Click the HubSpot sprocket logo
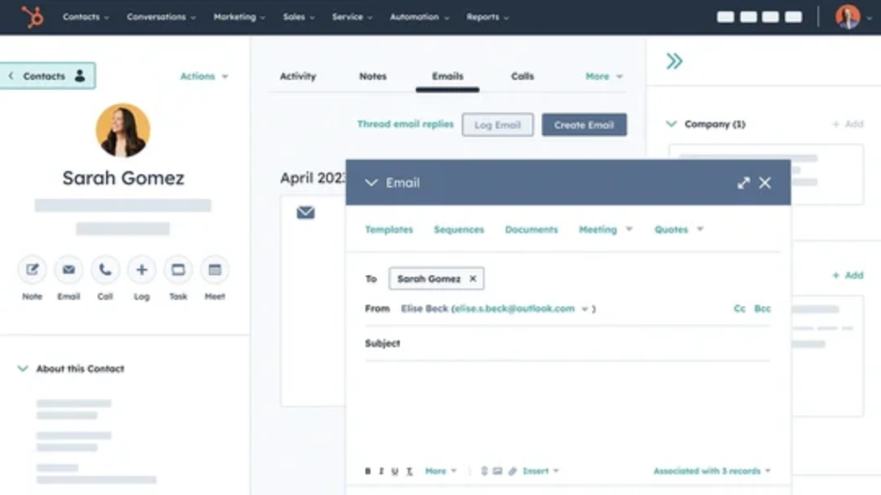Image resolution: width=881 pixels, height=495 pixels. coord(33,15)
